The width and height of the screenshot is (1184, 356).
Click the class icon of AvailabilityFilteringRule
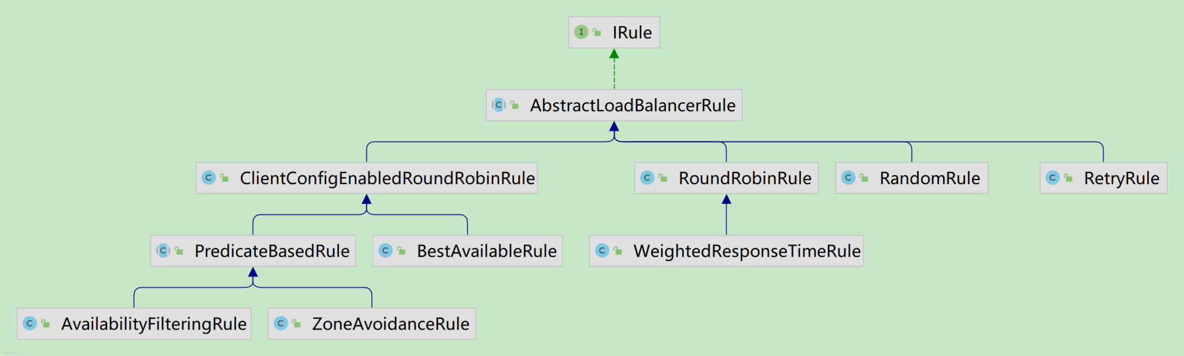[x=30, y=324]
